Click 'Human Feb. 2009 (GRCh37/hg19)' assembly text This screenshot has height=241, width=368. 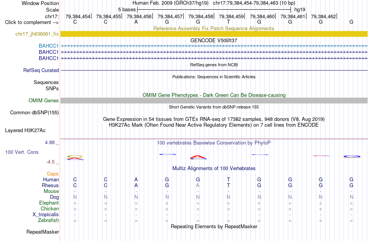[x=170, y=3]
